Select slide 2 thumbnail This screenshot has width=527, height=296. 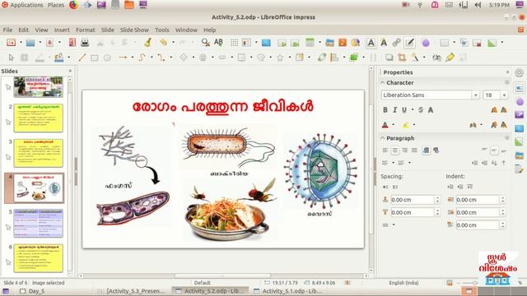point(39,118)
